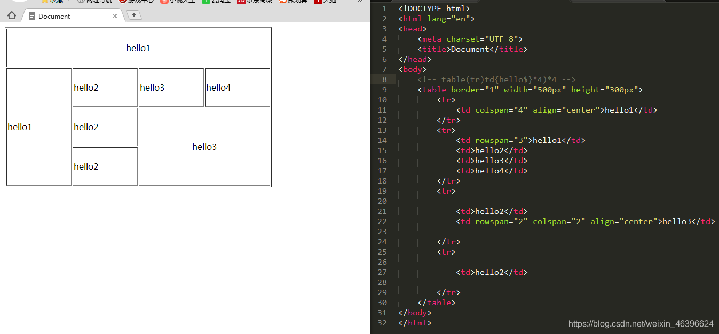Click the td rowspan="3" code line
Viewport: 719px width, 334px height.
click(x=520, y=140)
